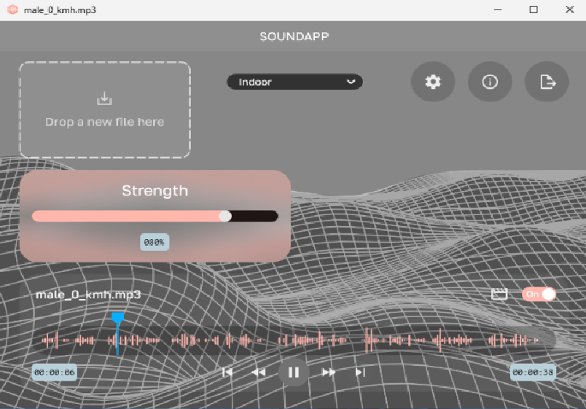The image size is (586, 409).
Task: Skip to the end of the track
Action: point(360,372)
